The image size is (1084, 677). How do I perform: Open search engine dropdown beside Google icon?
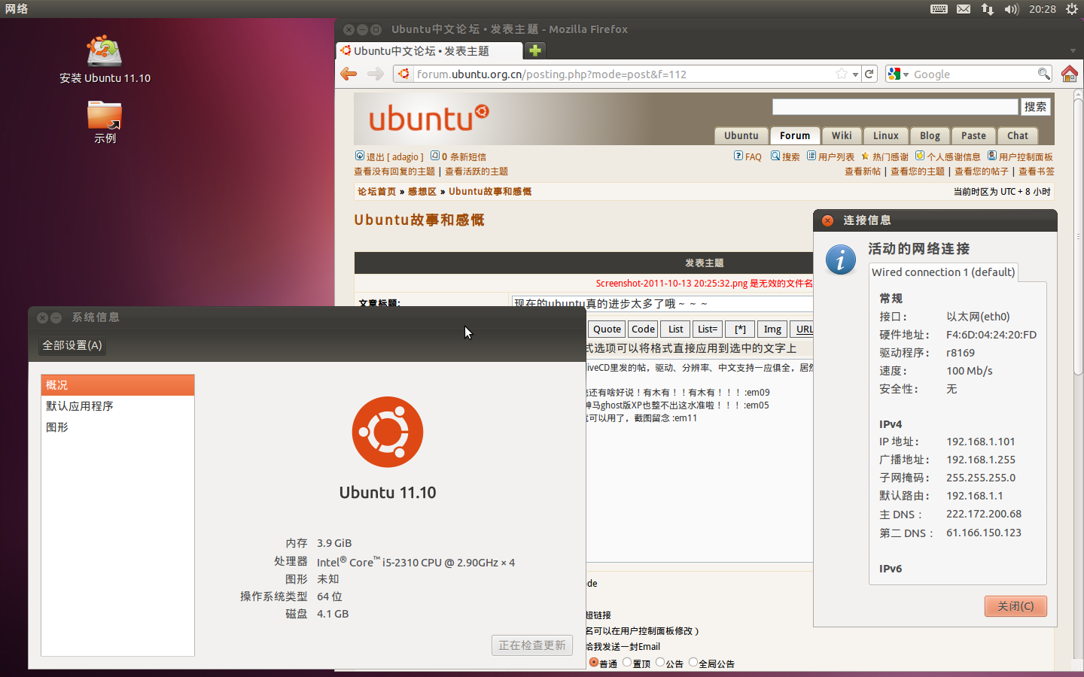(x=906, y=74)
